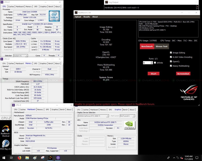Uncheck the H.264 Video Encoding checkbox

coord(171,57)
